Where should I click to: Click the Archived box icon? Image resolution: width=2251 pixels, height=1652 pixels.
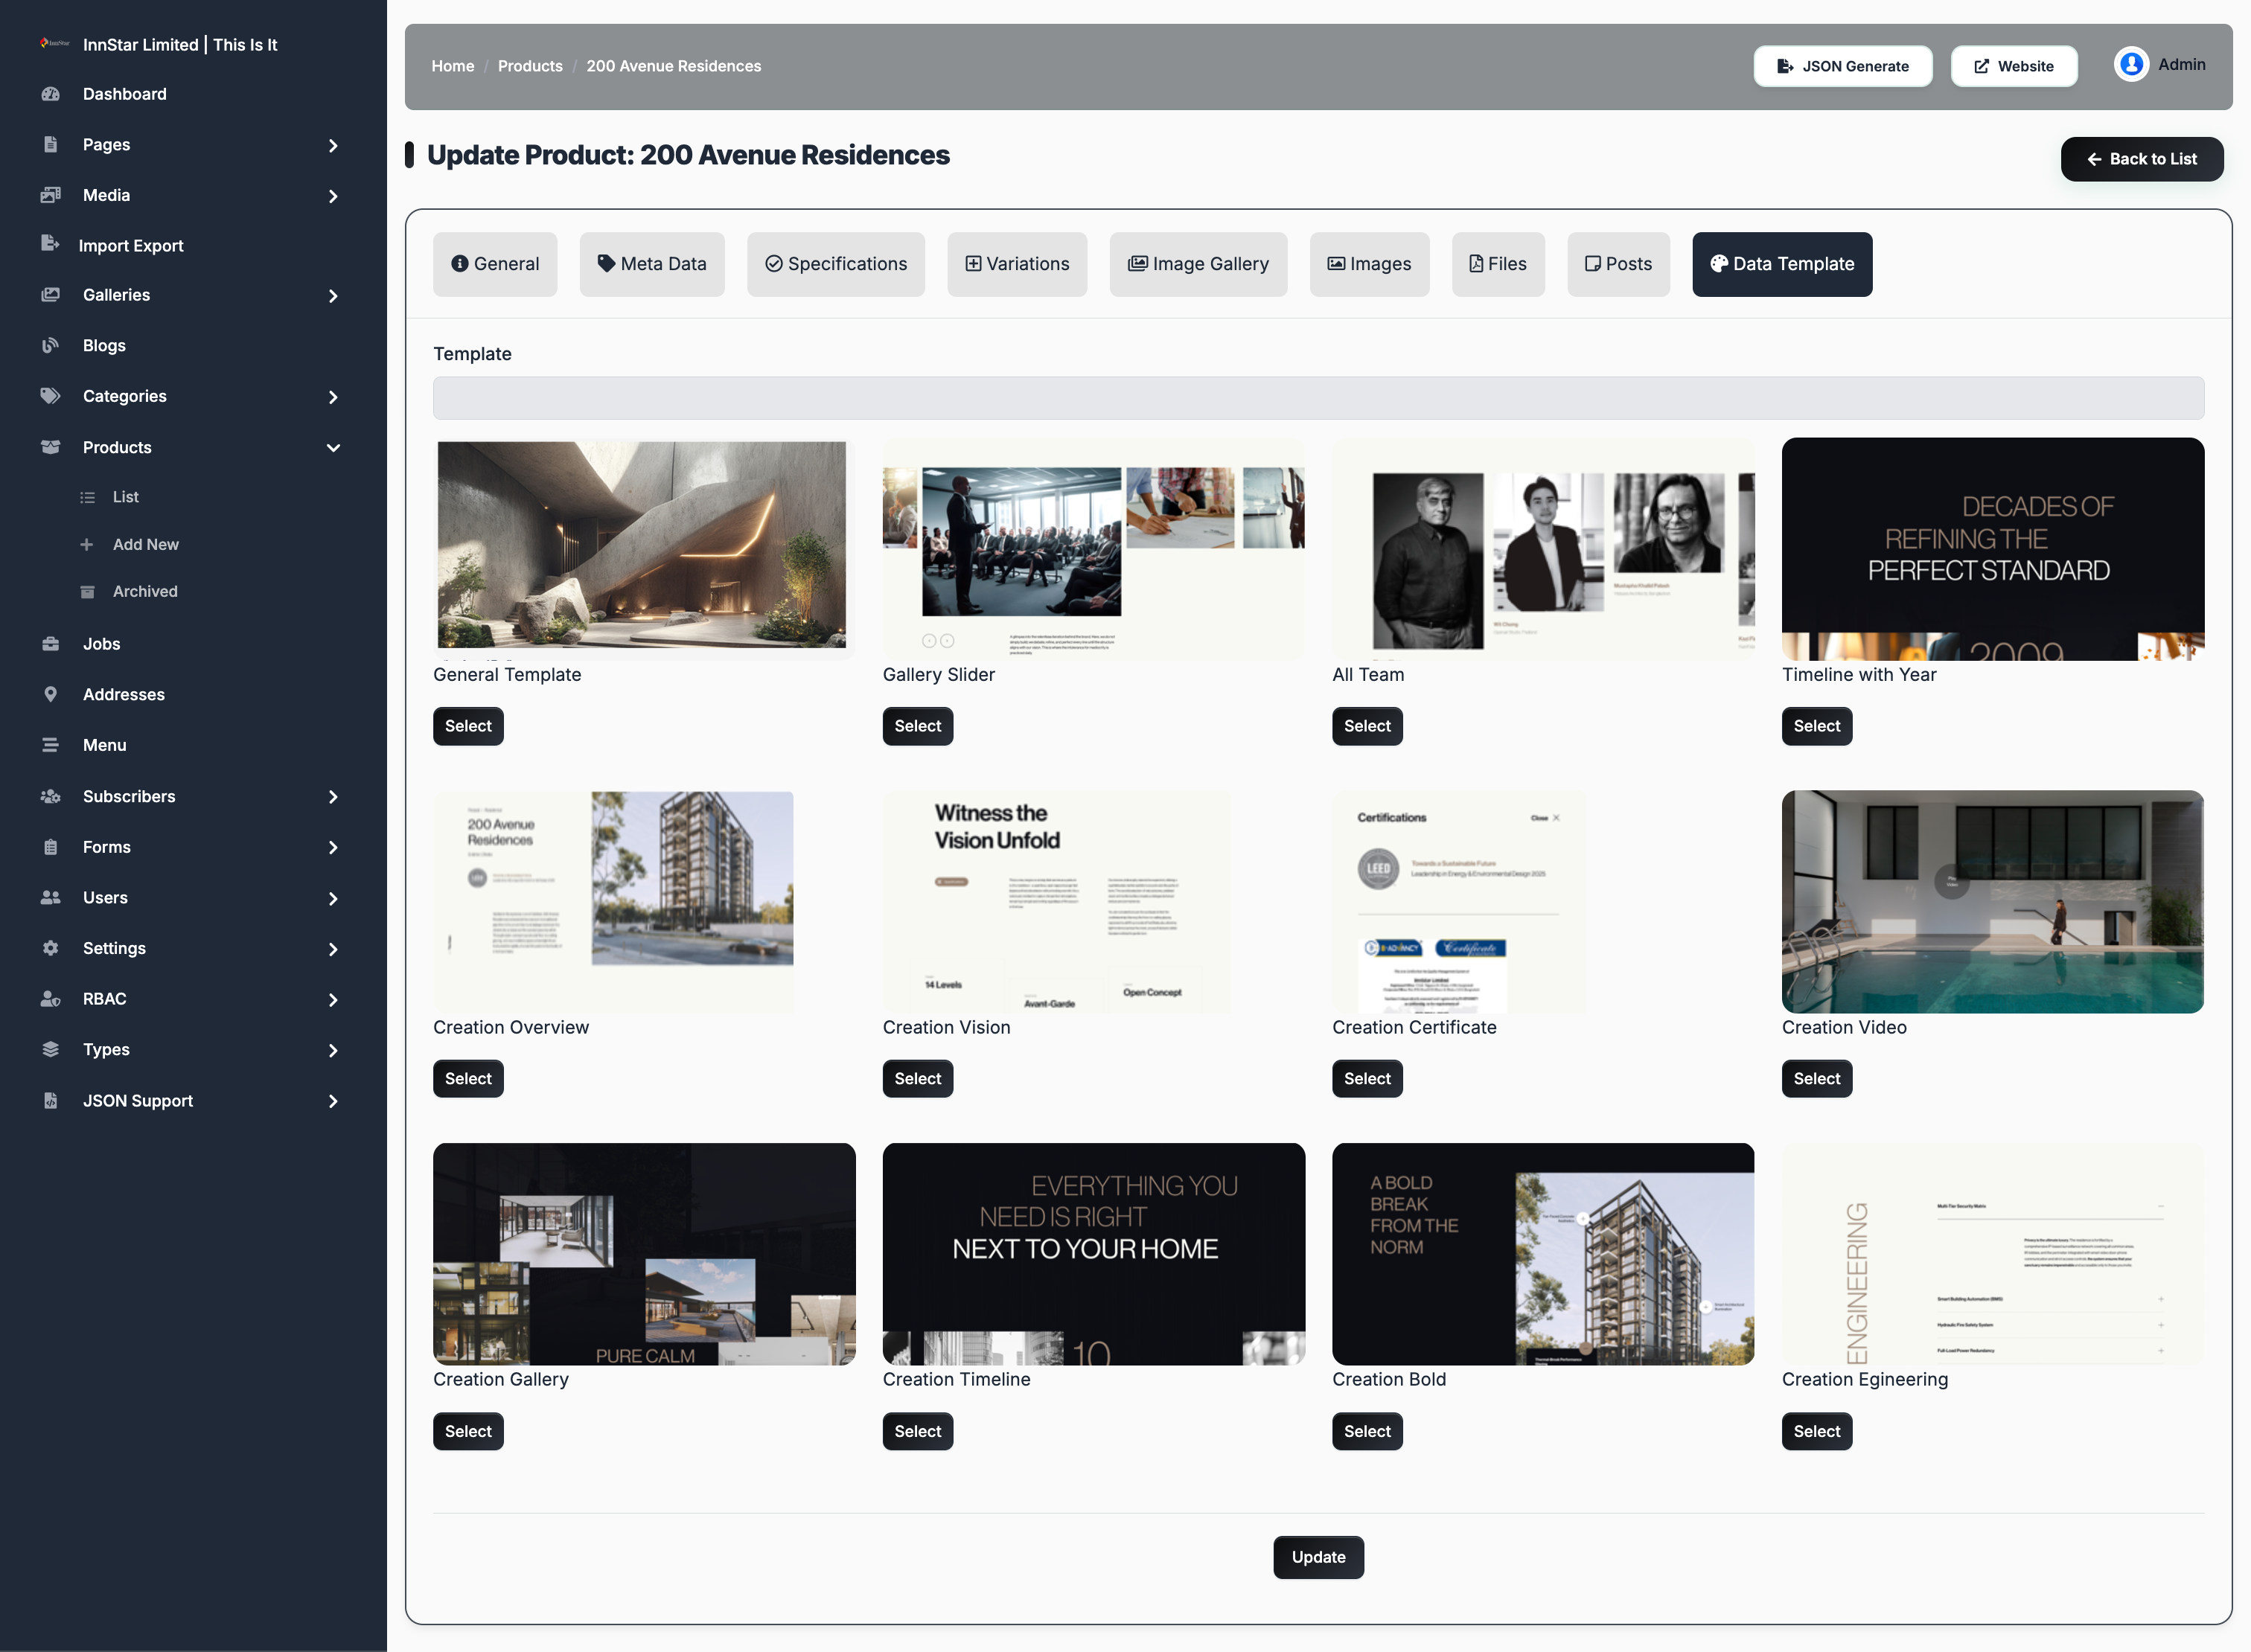point(88,592)
